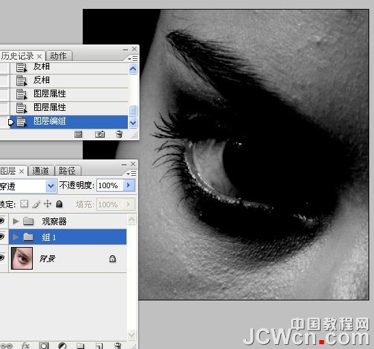Click History panel scroll up arrow
Image resolution: width=374 pixels, height=349 pixels.
[x=133, y=69]
